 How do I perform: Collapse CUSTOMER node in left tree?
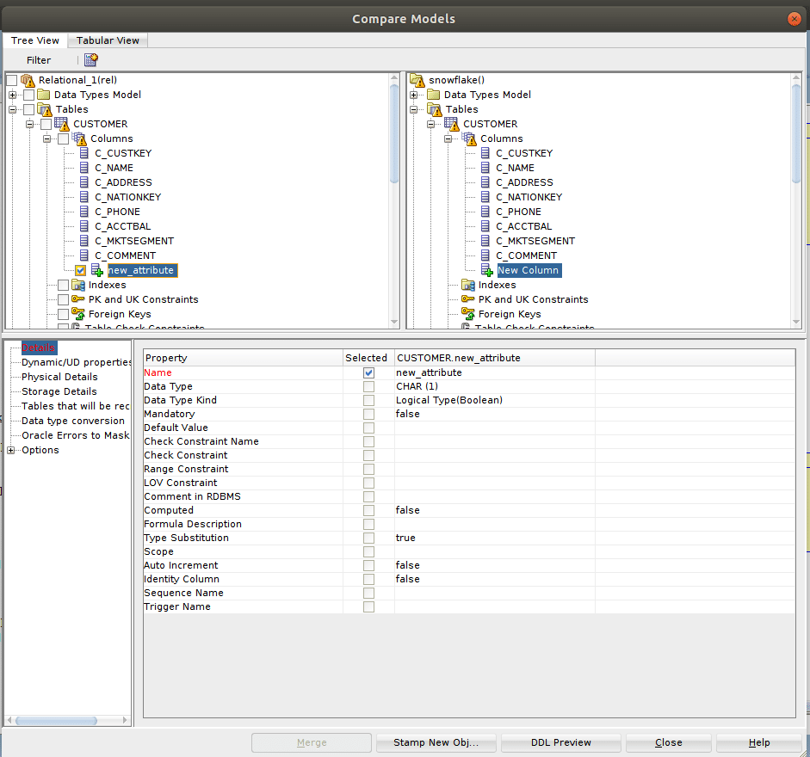click(x=29, y=124)
